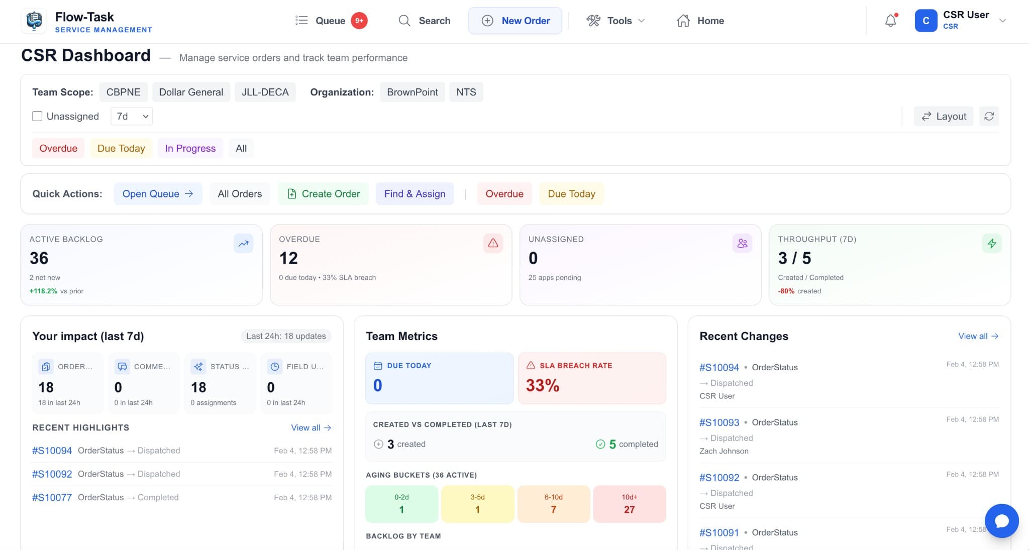
Task: Click the Active Backlog 36 card
Action: 141,265
